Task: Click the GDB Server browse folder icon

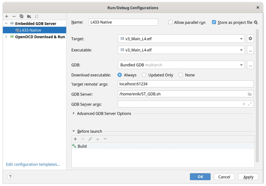Action: (250, 94)
